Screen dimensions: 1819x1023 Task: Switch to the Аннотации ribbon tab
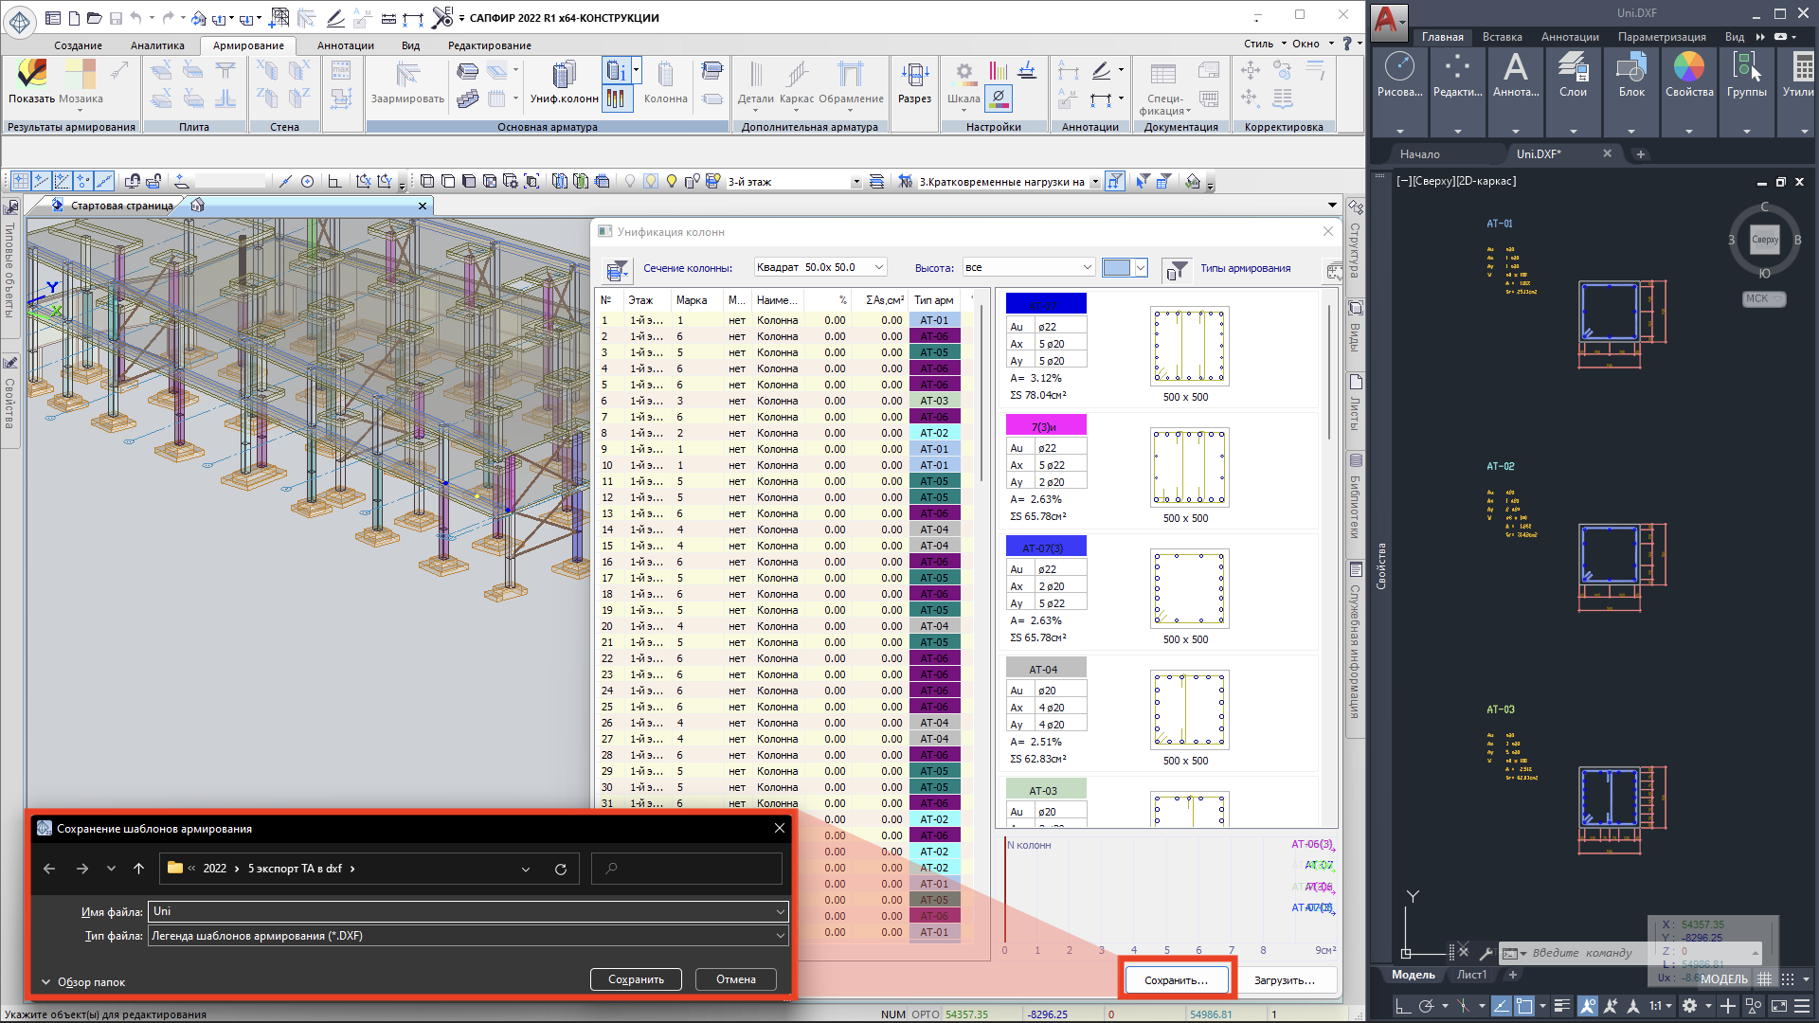pos(345,45)
